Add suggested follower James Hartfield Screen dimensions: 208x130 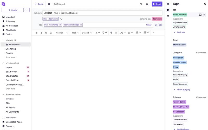pyautogui.click(x=180, y=120)
